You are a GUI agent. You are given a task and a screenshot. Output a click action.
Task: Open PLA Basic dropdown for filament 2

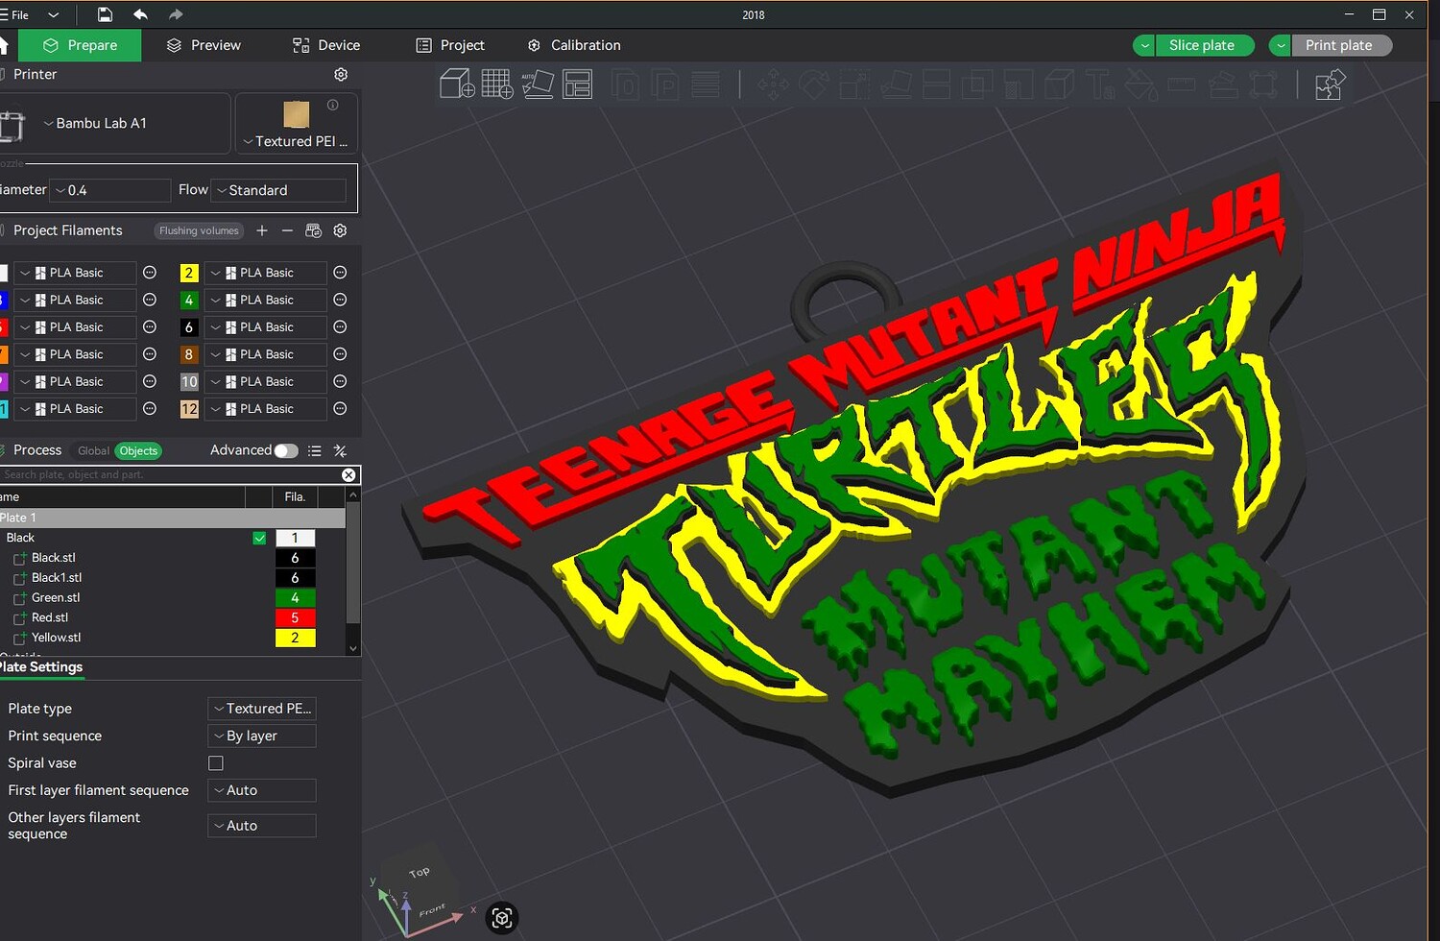[x=266, y=273]
